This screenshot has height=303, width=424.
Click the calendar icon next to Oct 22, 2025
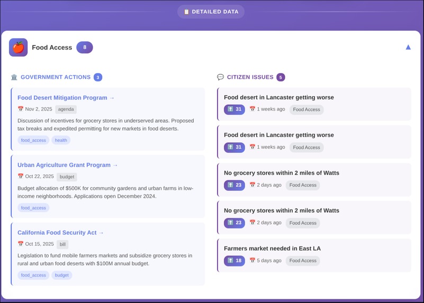coord(21,176)
